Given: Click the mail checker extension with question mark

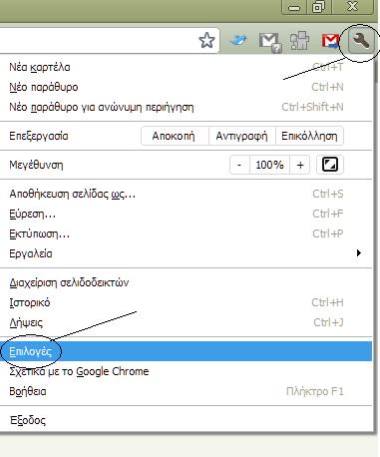Looking at the screenshot, I should point(270,42).
